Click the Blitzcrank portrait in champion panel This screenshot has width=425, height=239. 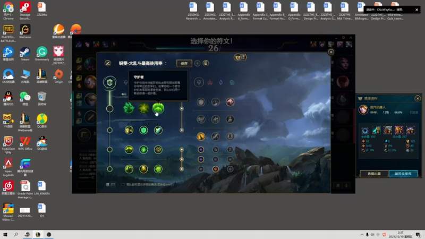pyautogui.click(x=363, y=109)
